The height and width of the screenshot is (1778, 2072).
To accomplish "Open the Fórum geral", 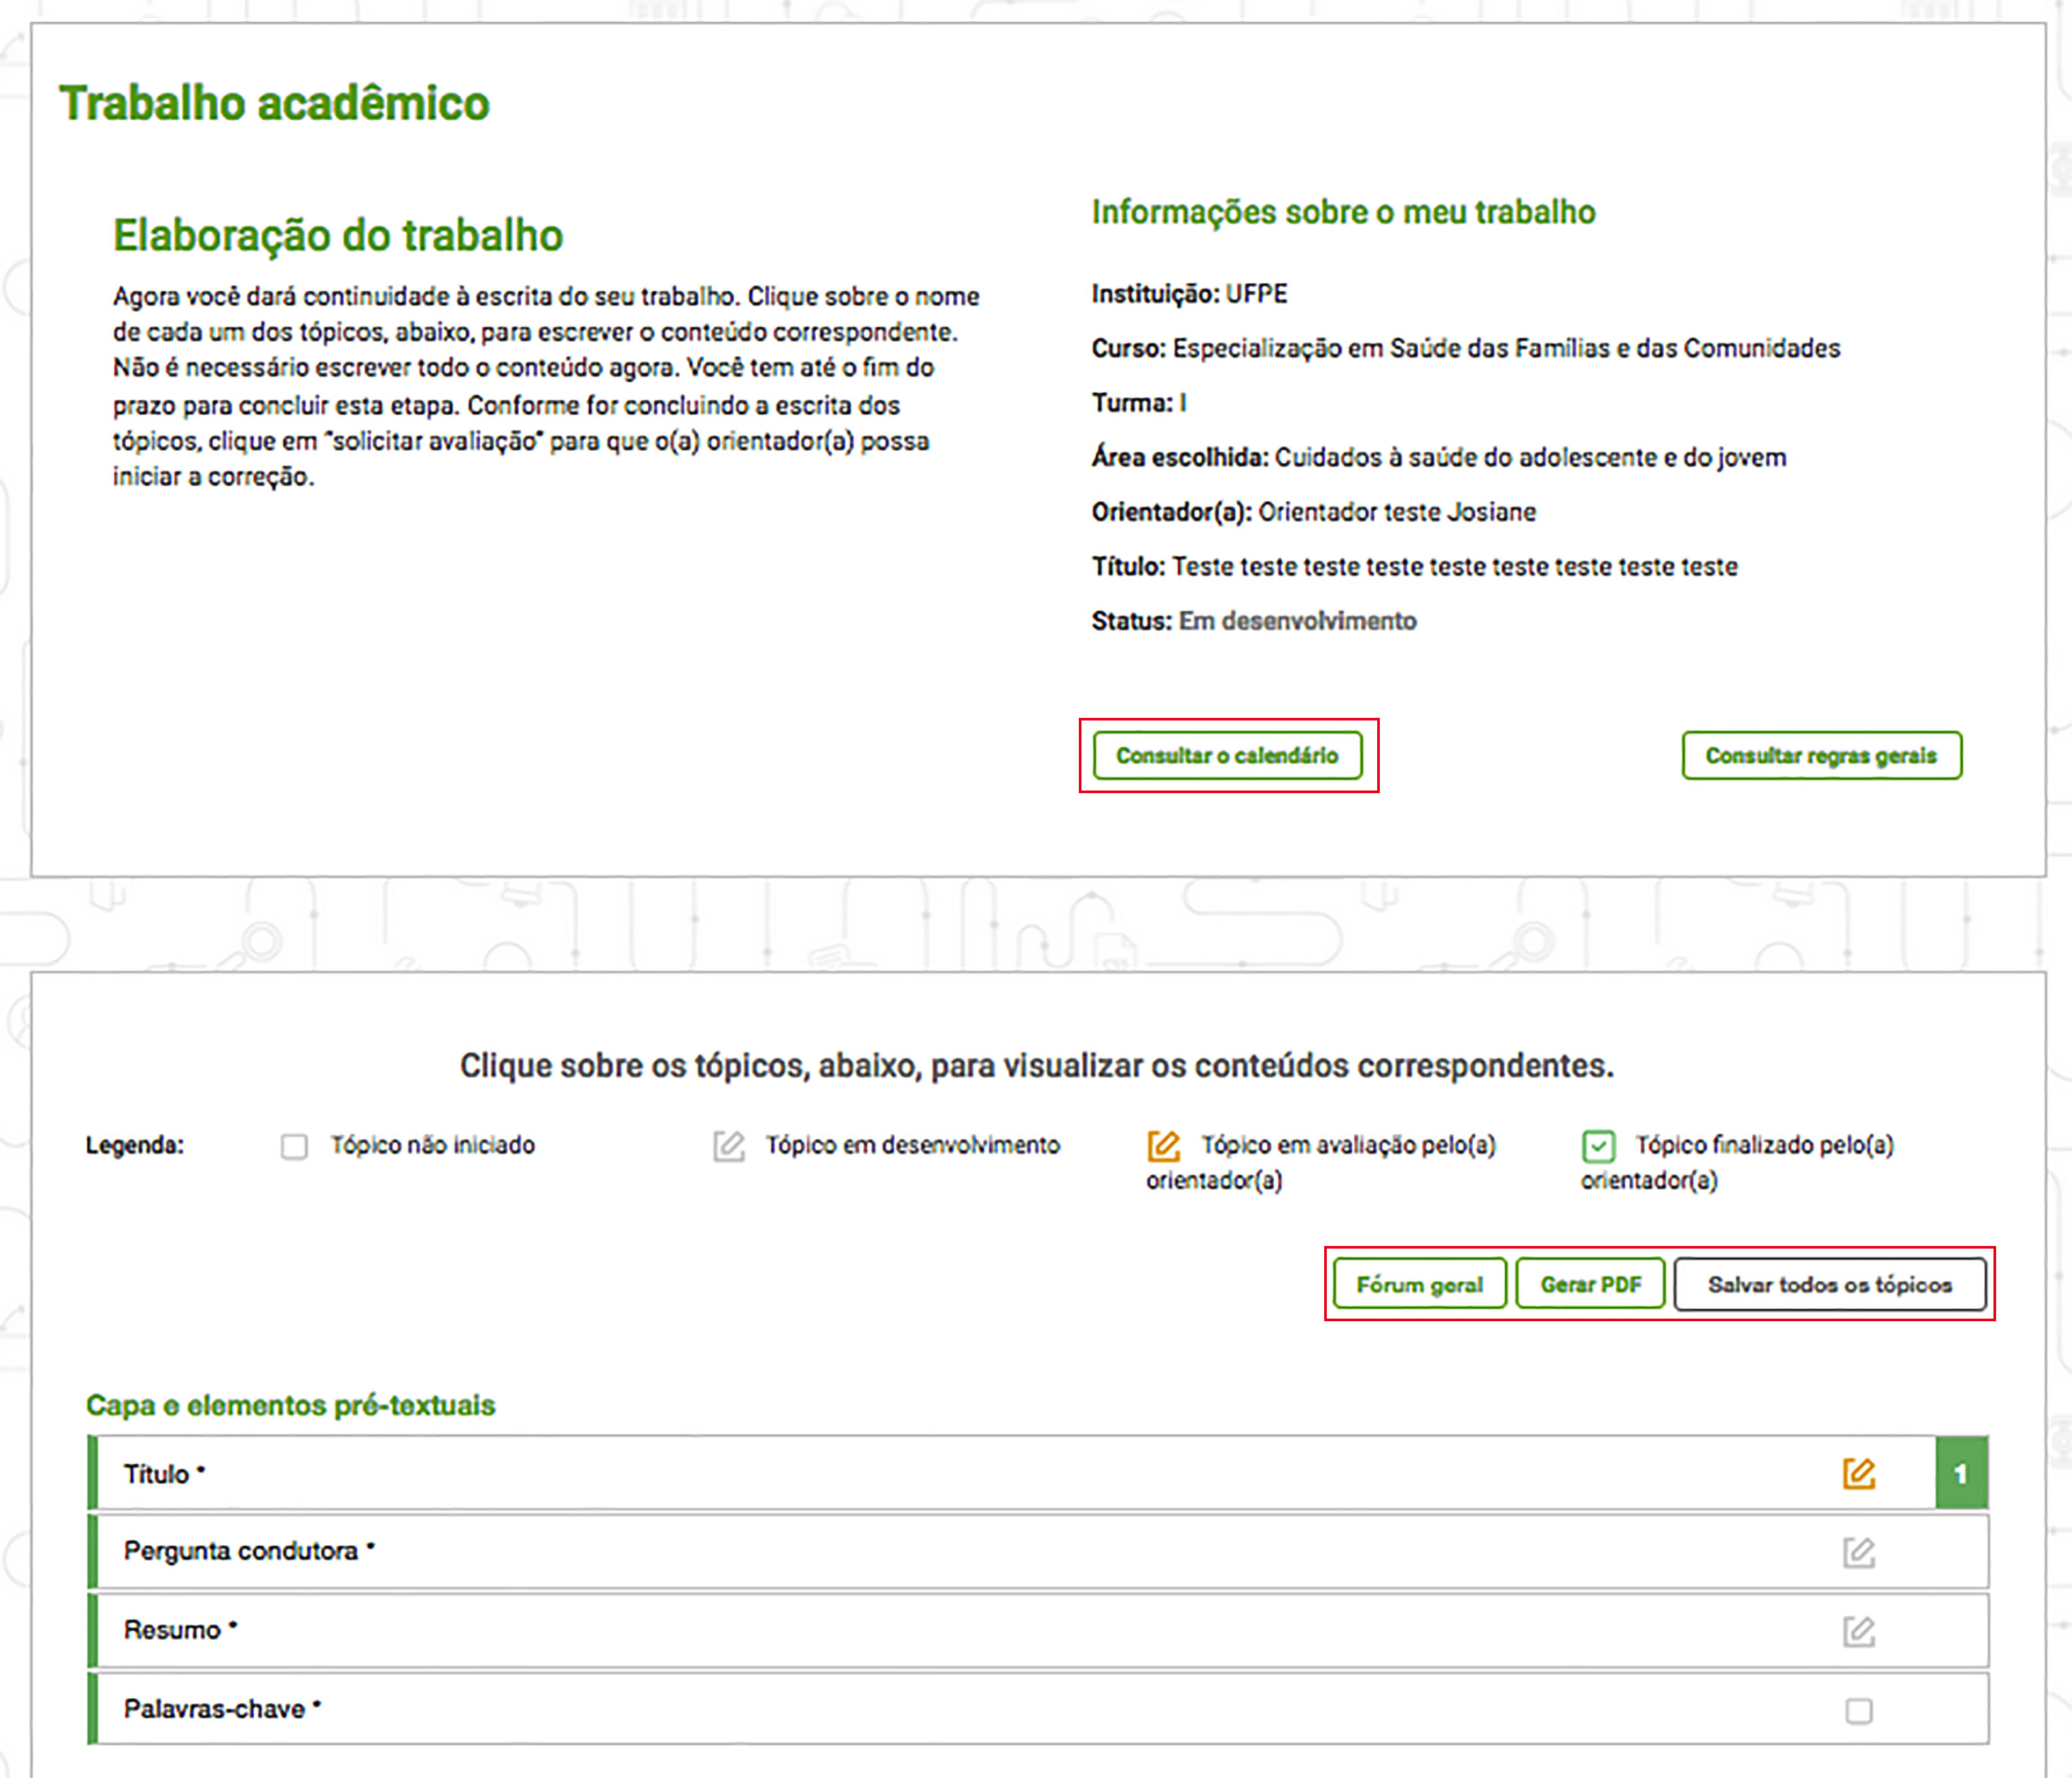I will (x=1419, y=1284).
